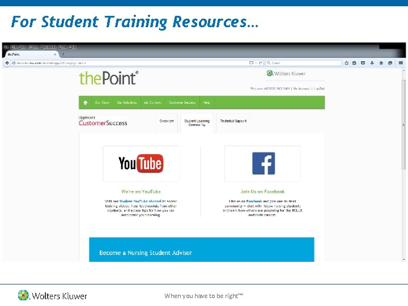This screenshot has width=408, height=306.
Task: Open Help in green navigation bar
Action: [x=207, y=103]
